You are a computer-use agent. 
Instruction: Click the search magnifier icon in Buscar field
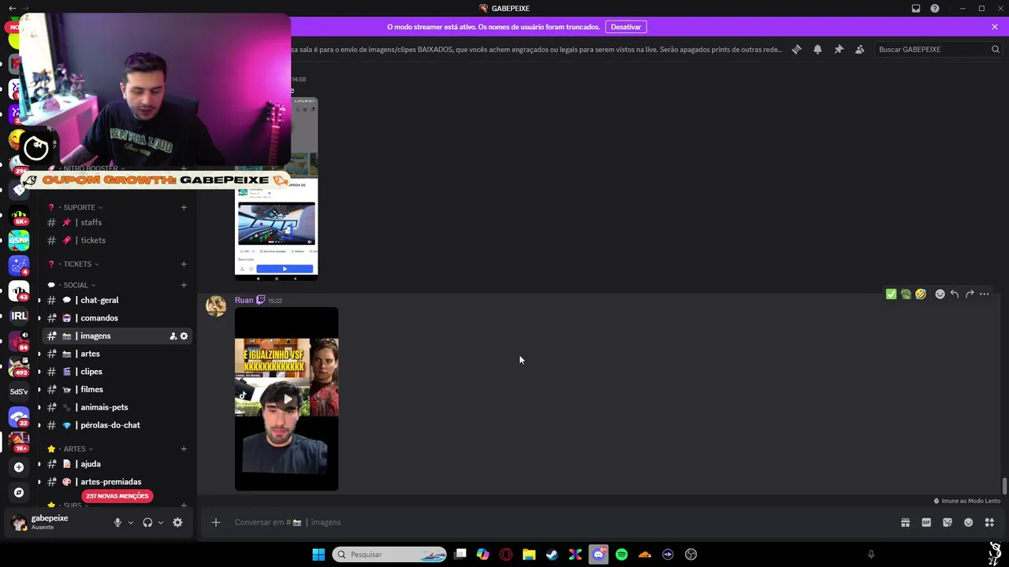point(995,49)
